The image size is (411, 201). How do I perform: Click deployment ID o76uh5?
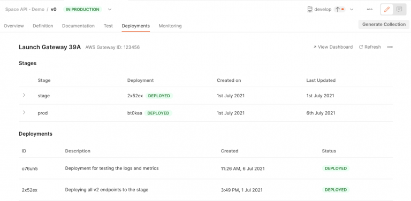click(x=29, y=168)
